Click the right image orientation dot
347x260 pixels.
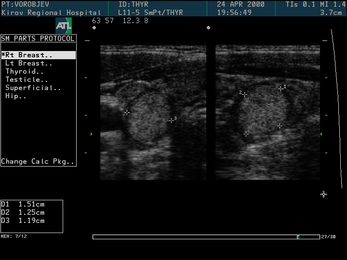208,28
